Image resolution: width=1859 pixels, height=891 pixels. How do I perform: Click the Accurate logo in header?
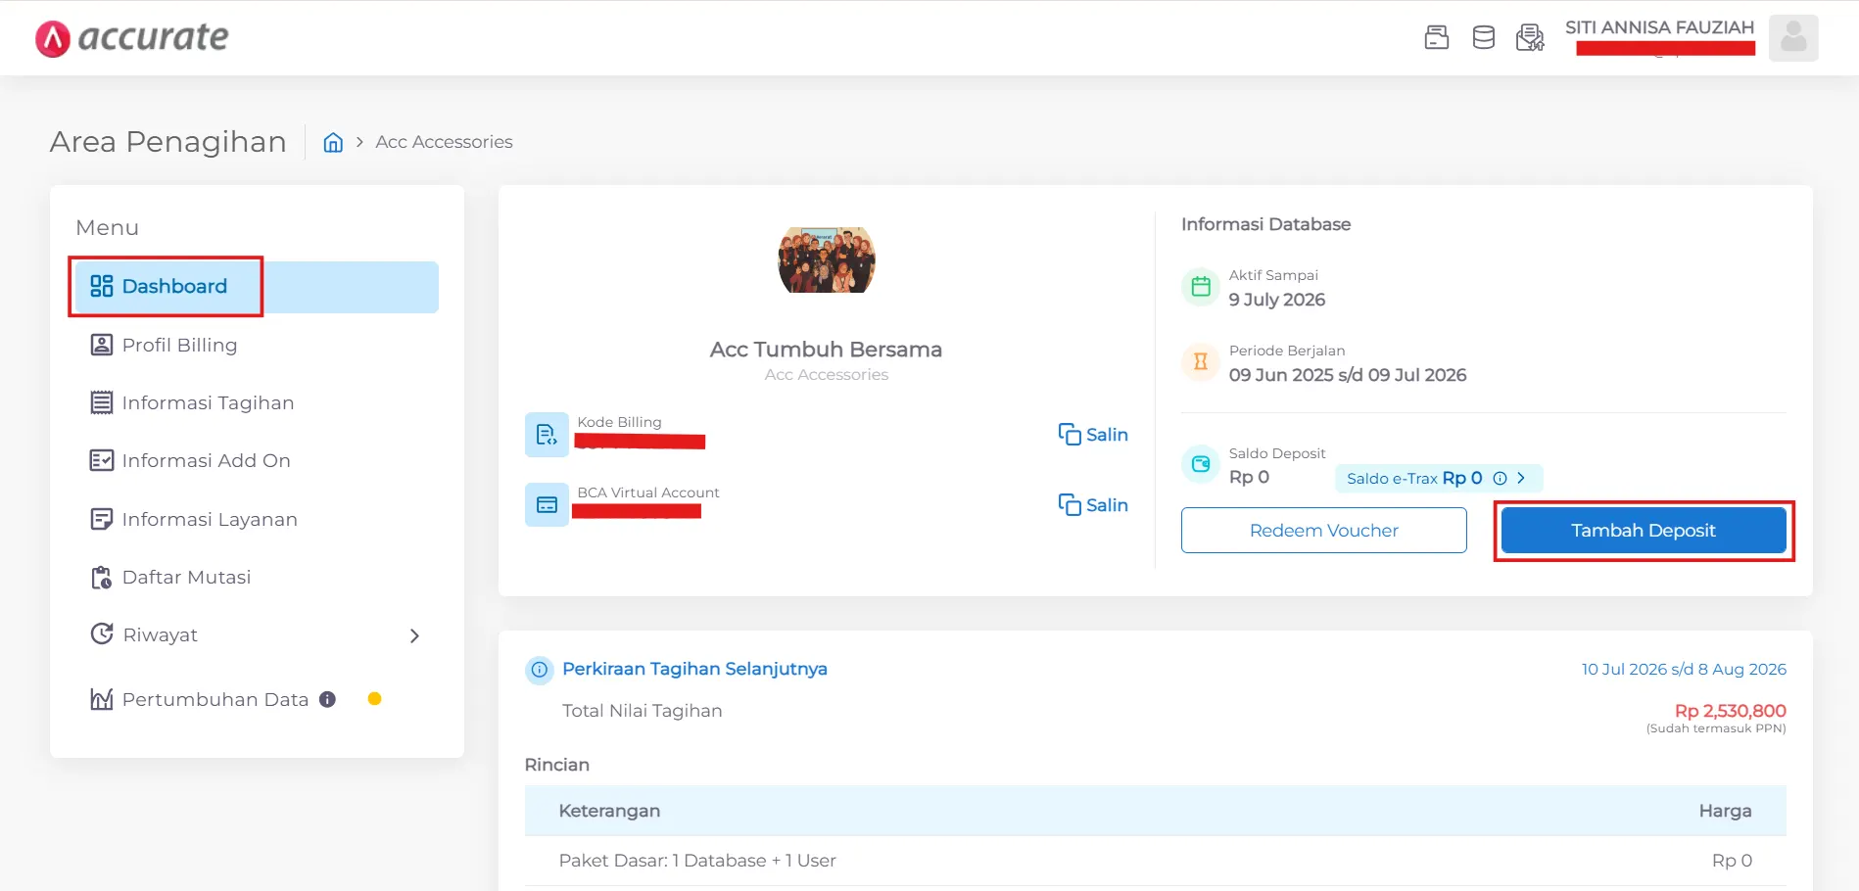coord(132,38)
